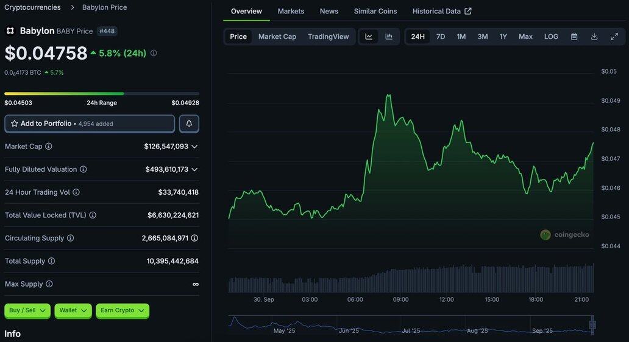Switch chart to Market Cap view
This screenshot has height=342, width=629.
coord(277,37)
